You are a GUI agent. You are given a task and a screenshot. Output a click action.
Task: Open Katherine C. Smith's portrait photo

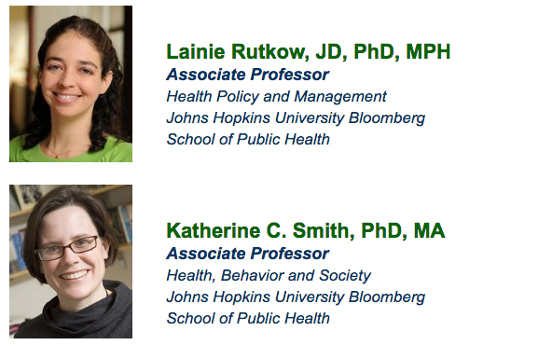[71, 262]
